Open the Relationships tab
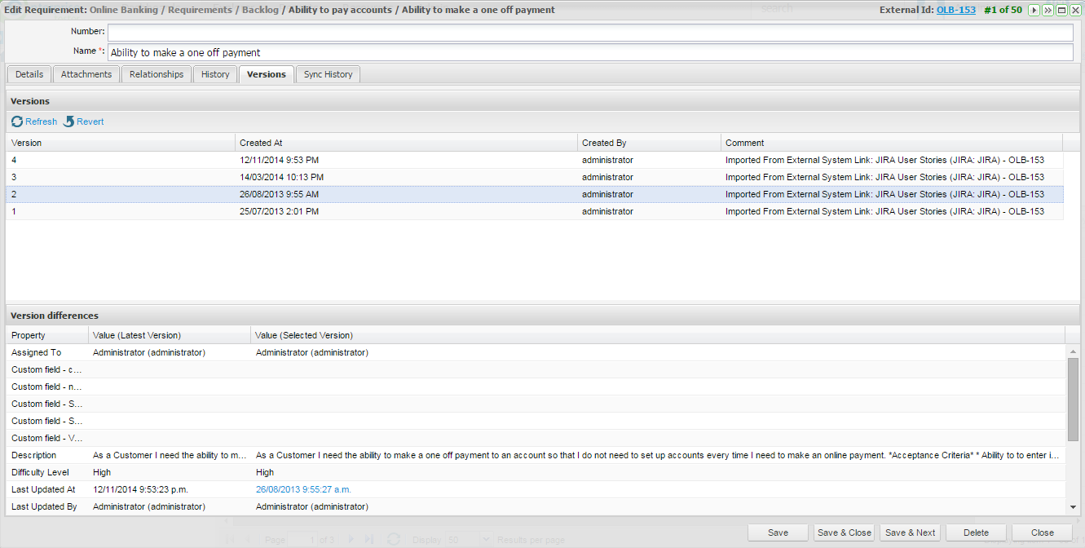 click(157, 74)
